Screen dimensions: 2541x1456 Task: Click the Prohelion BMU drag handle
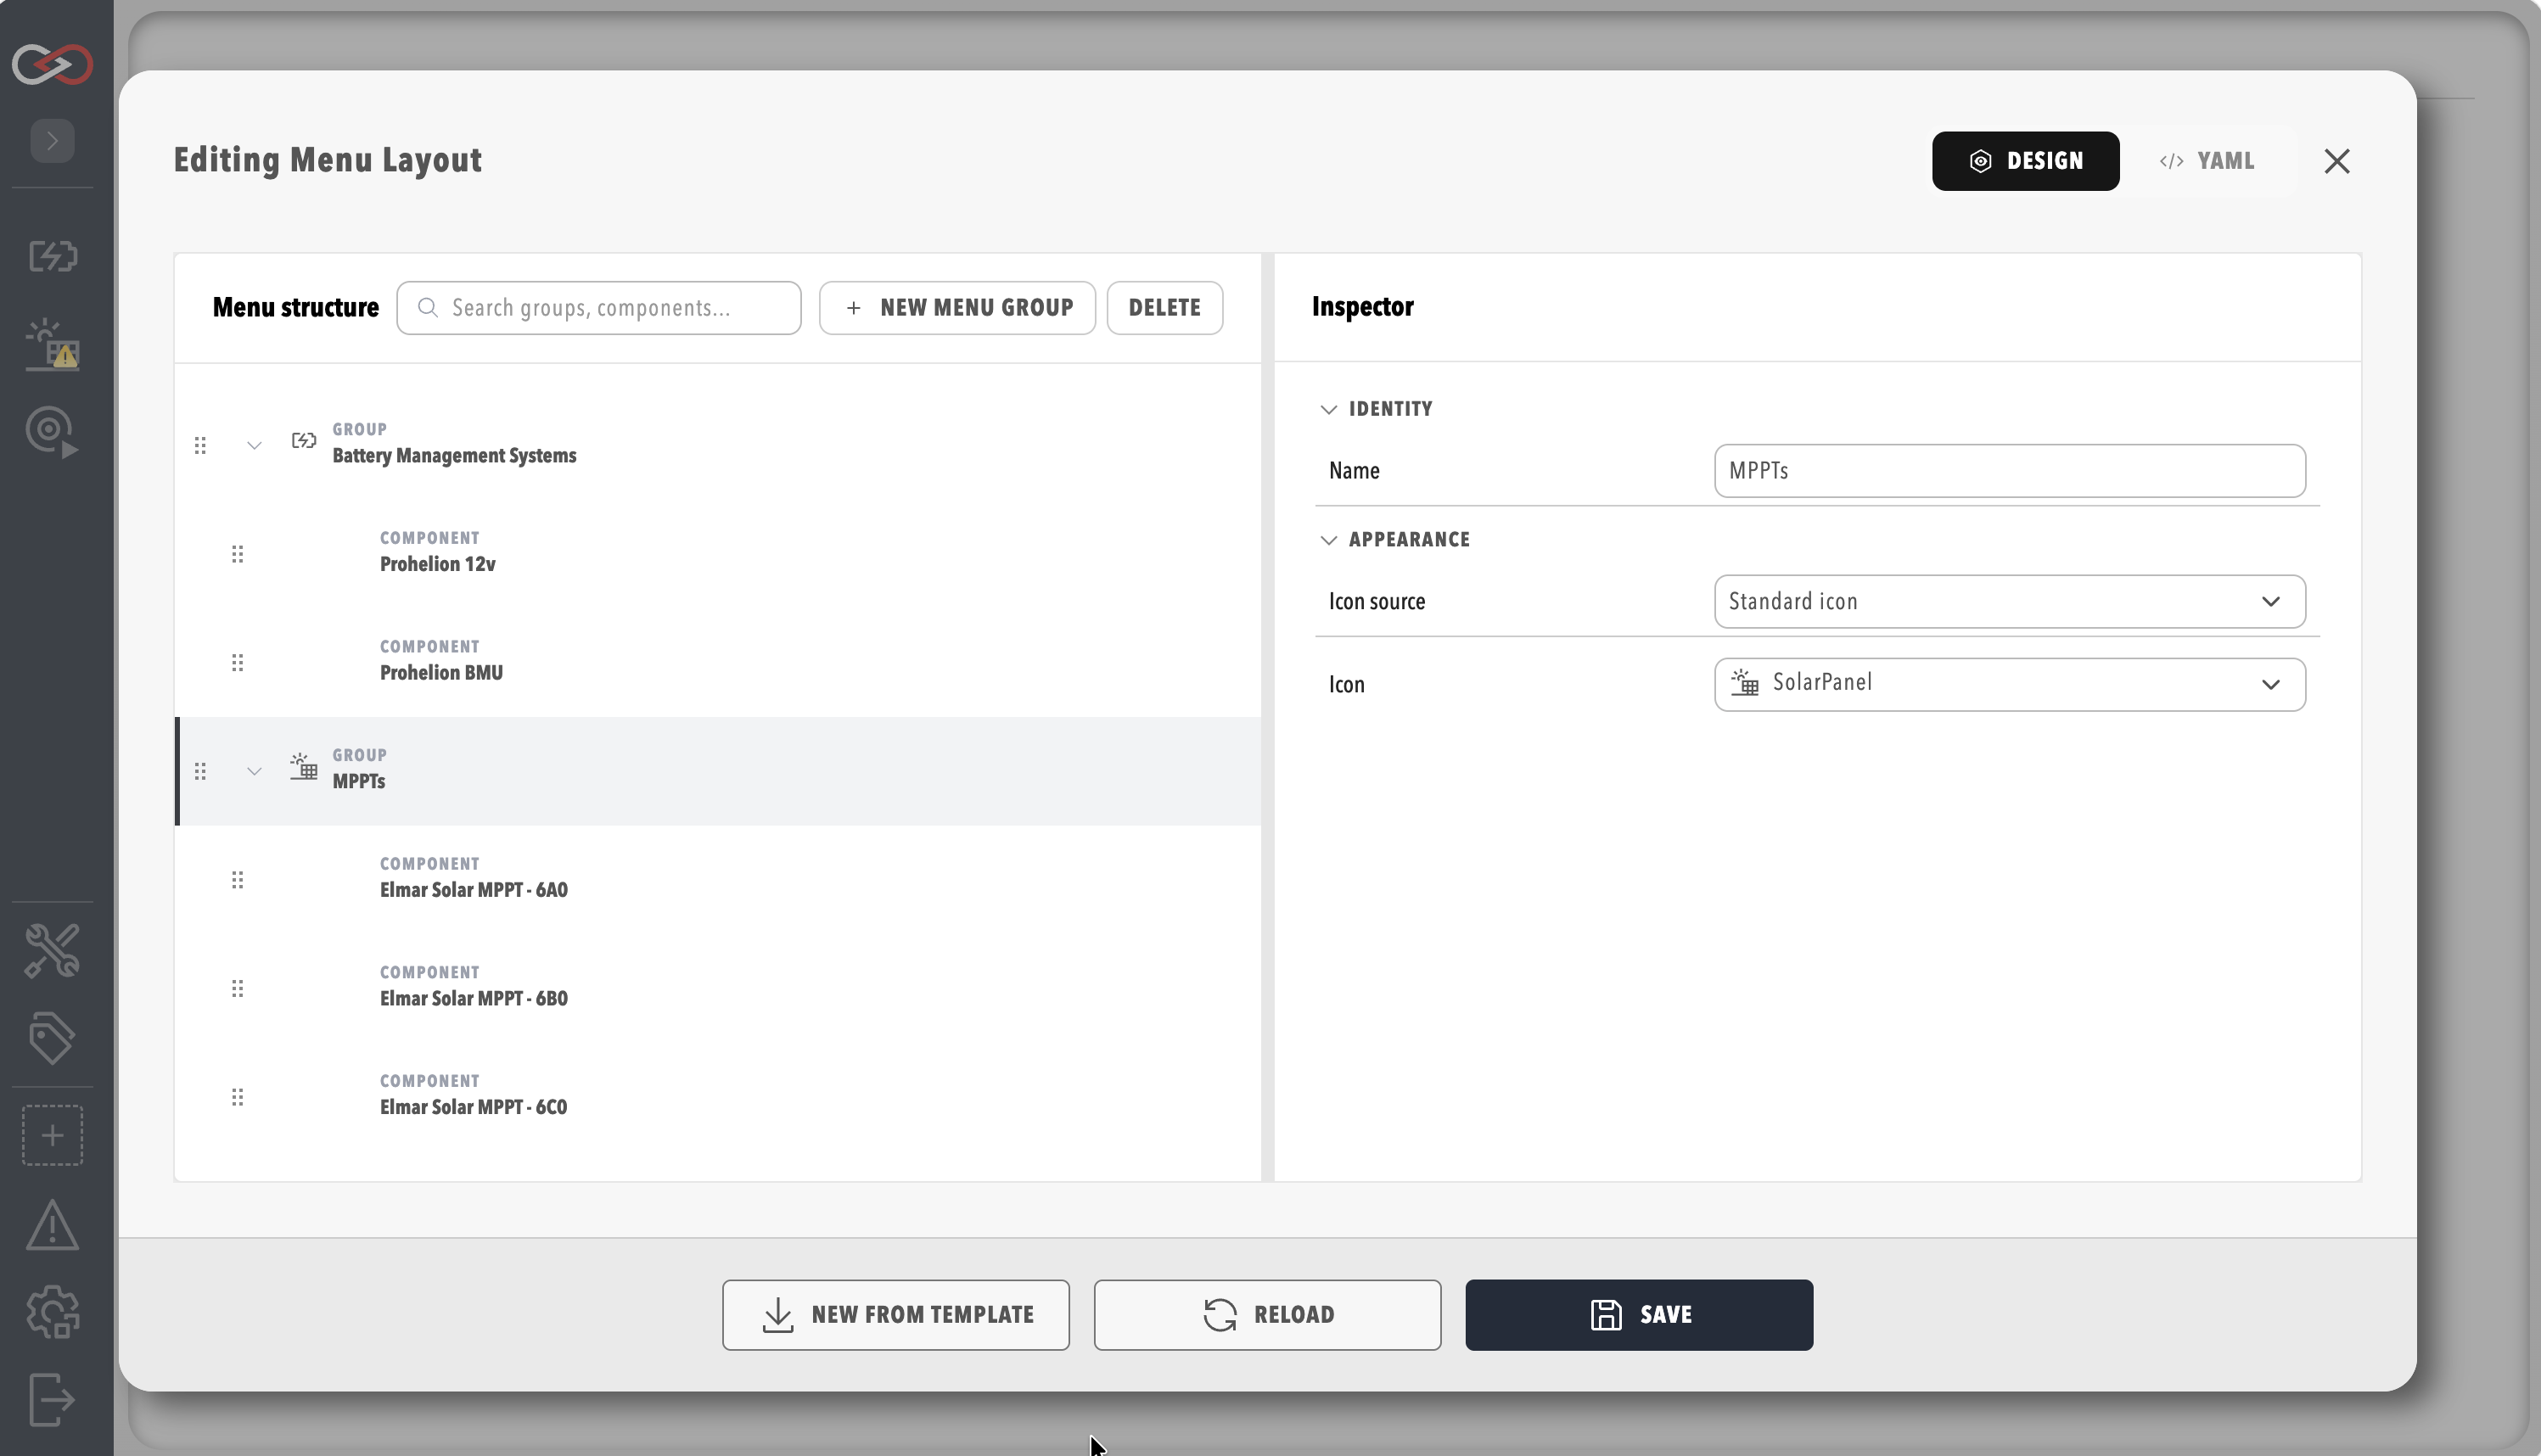[237, 663]
